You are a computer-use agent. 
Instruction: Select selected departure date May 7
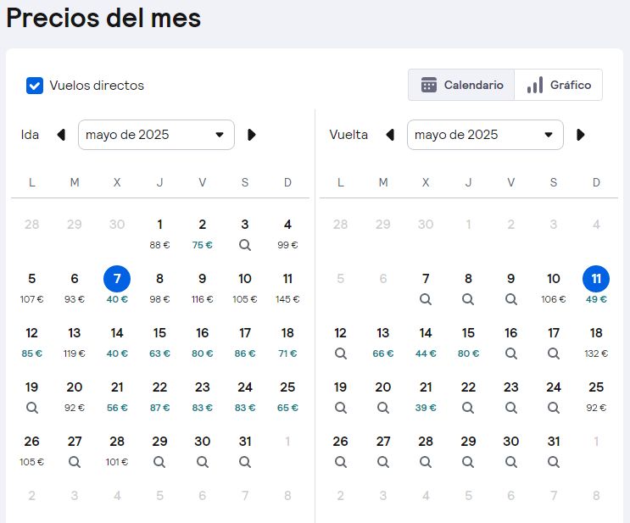pyautogui.click(x=117, y=285)
